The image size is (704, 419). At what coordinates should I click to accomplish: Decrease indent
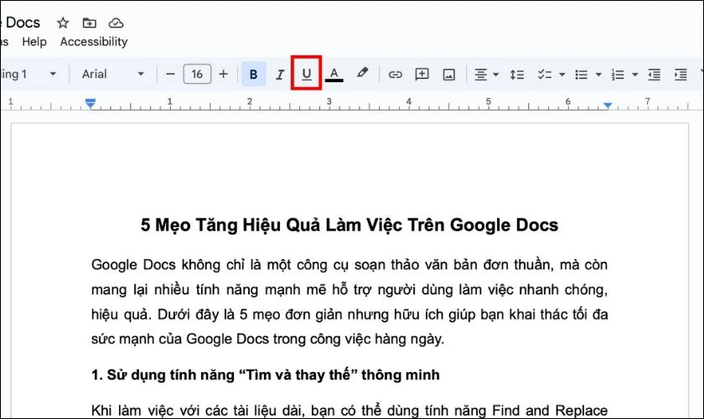point(655,75)
